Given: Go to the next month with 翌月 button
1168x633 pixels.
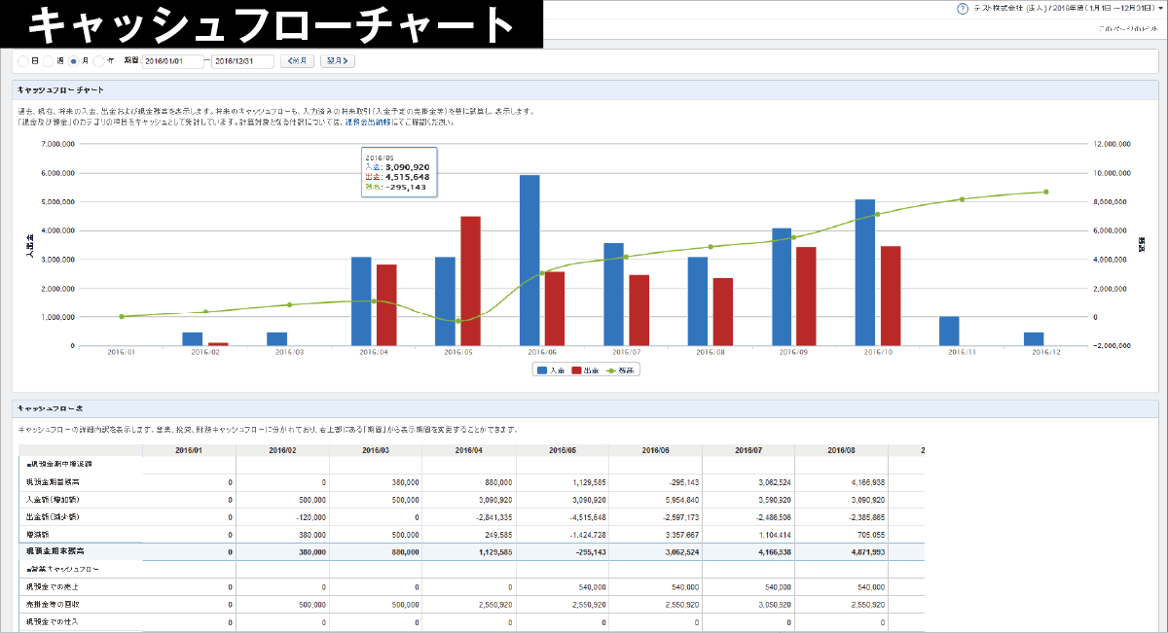Looking at the screenshot, I should pyautogui.click(x=337, y=61).
